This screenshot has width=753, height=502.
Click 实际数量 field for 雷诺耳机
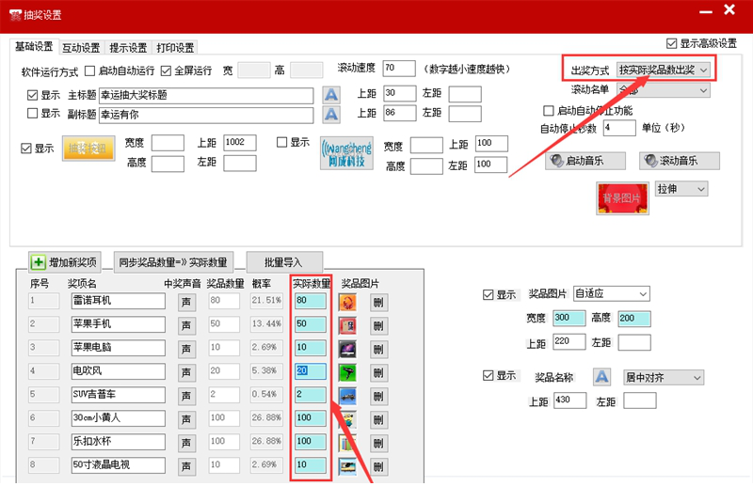click(x=311, y=301)
